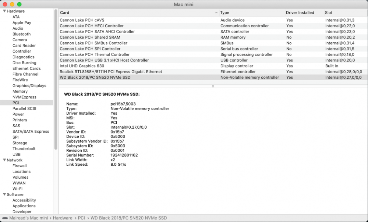Open Camera in the sidebar

[20, 40]
